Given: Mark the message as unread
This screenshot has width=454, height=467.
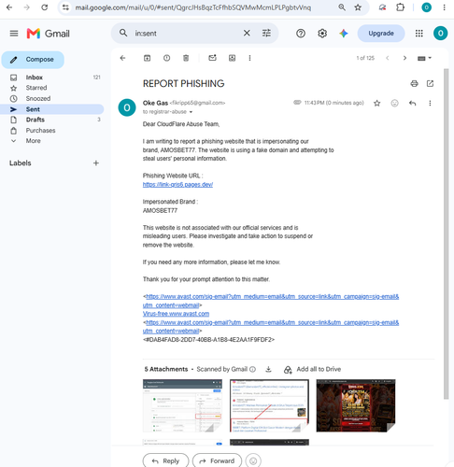Looking at the screenshot, I should [212, 58].
